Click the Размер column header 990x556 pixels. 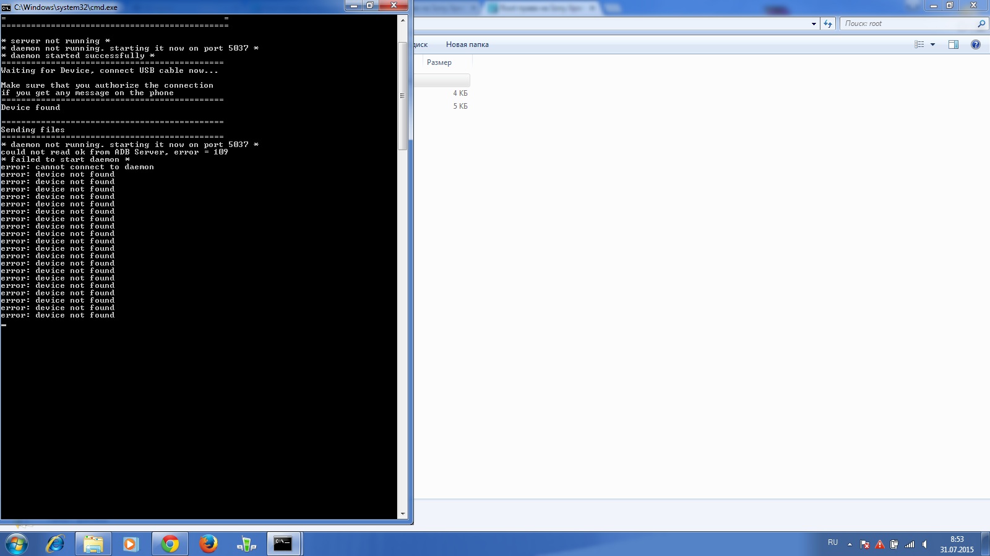(x=439, y=62)
